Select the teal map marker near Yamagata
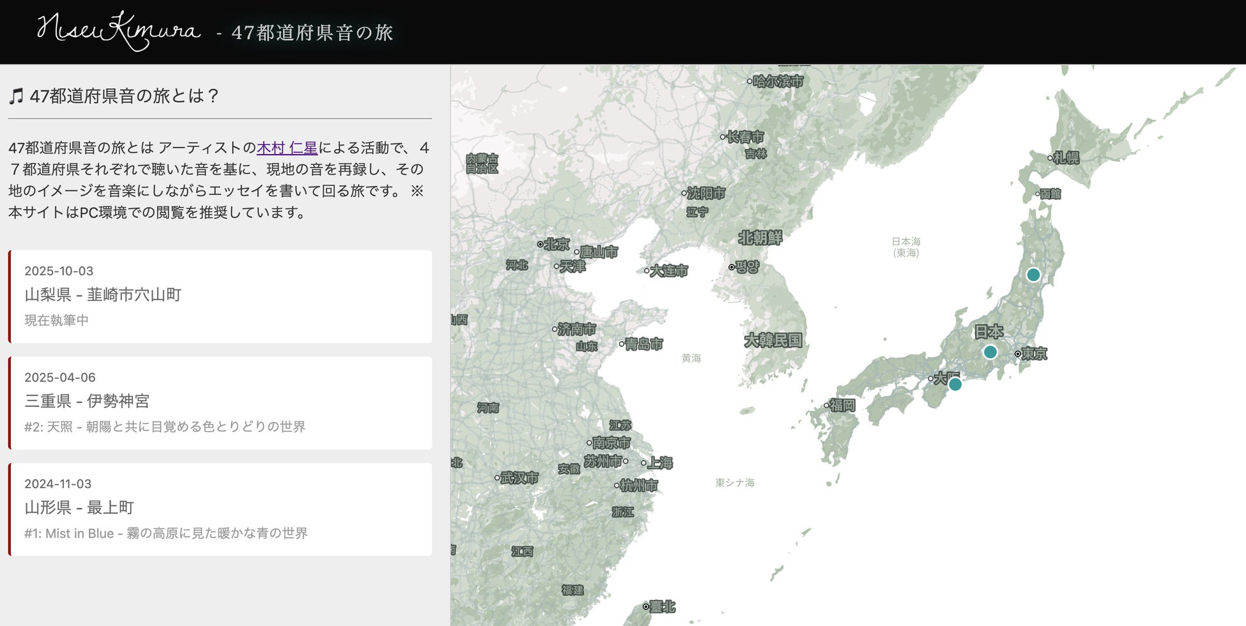This screenshot has height=626, width=1246. (x=1034, y=274)
